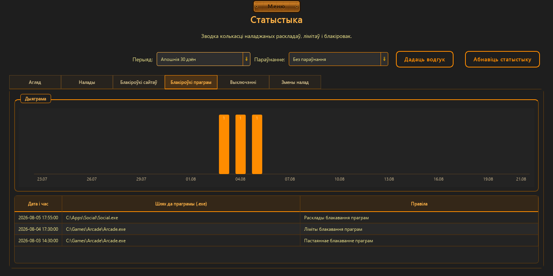553x276 pixels.
Task: Click Arcade.exe path in the Ліміты row
Action: [181, 229]
